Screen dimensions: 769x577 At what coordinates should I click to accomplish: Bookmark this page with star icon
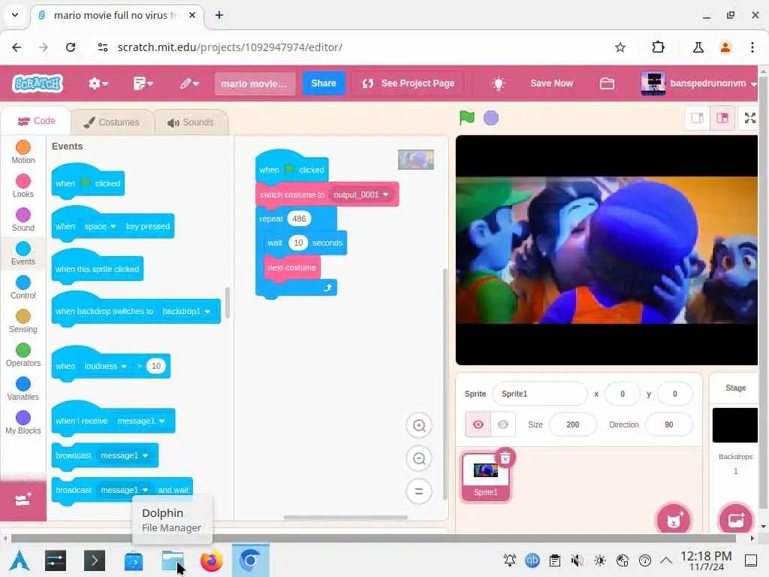point(620,47)
